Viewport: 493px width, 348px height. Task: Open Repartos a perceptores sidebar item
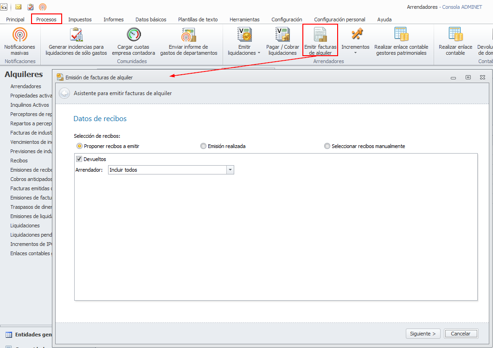tap(31, 123)
